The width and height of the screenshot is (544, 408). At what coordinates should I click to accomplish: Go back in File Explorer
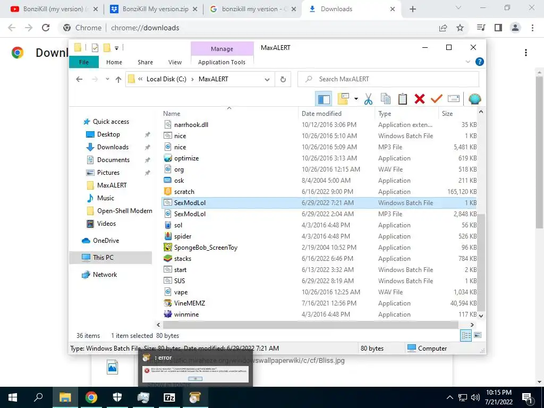(80, 80)
